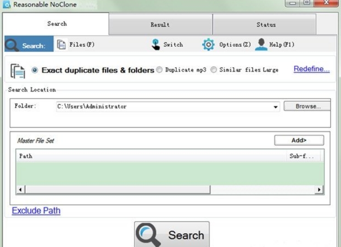
Task: Click the Browse... button
Action: [x=307, y=106]
